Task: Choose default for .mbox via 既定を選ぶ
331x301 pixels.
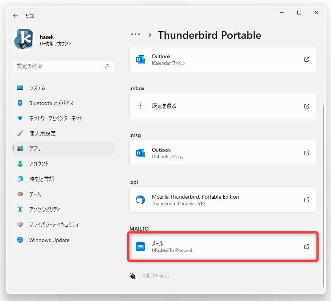Action: point(223,106)
